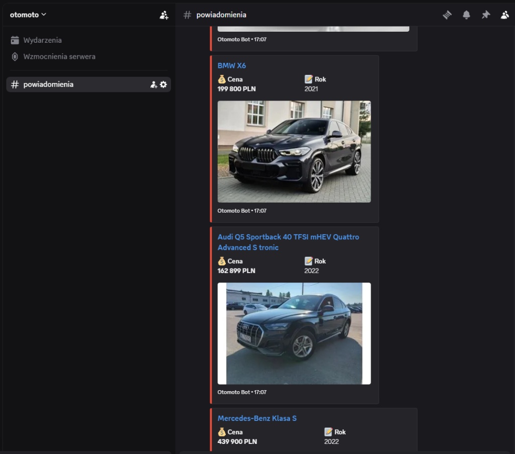Viewport: 515px width, 454px height.
Task: Click Otomoto Bot footer under BMW X6 photo
Action: pos(242,211)
